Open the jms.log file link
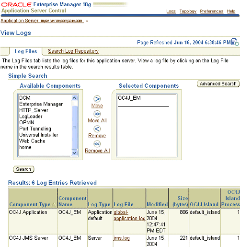This screenshot has height=247, width=240. click(122, 238)
